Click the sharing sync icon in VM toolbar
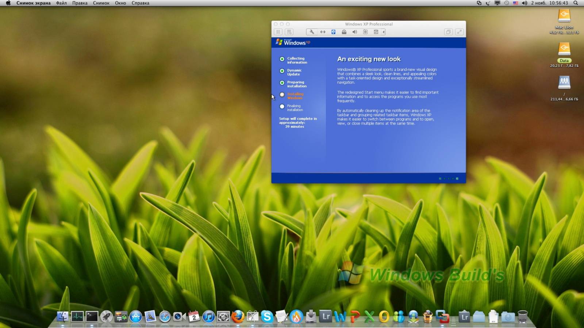 pyautogui.click(x=376, y=32)
